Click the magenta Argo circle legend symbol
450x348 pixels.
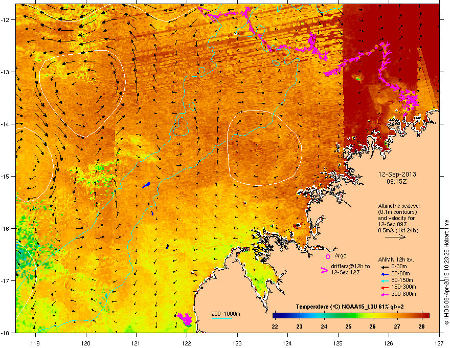pos(328,256)
